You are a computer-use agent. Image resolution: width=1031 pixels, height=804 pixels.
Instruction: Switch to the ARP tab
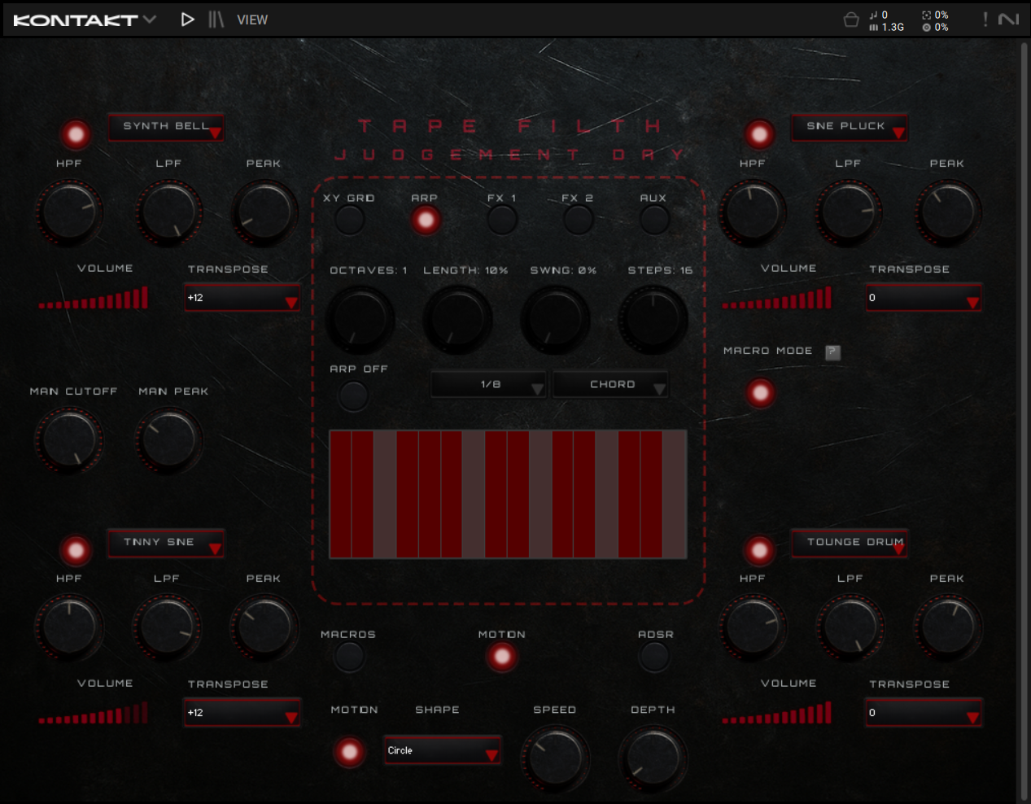[x=426, y=220]
